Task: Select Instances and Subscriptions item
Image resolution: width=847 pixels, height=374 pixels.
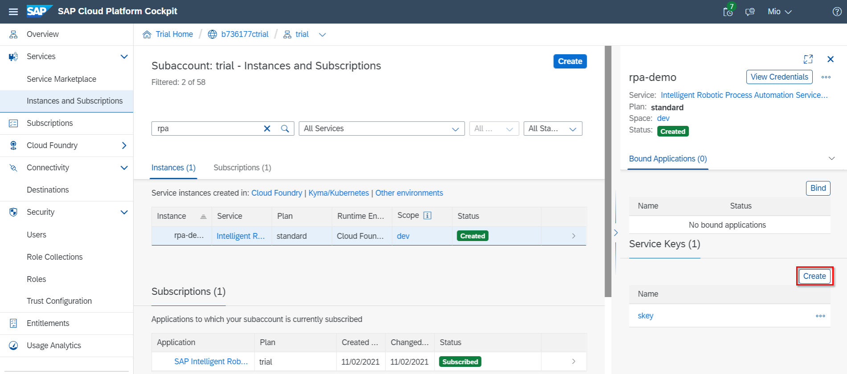Action: tap(66, 101)
